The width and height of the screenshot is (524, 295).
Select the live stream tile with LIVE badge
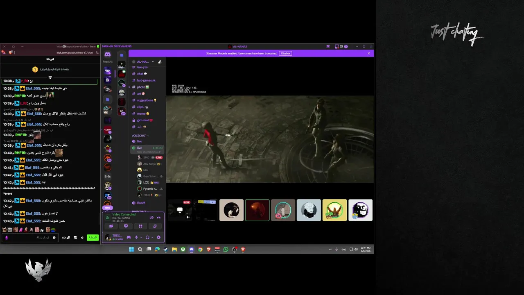pyautogui.click(x=180, y=210)
